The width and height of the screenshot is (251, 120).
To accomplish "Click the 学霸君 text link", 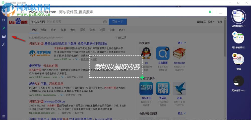I will click(163, 98).
